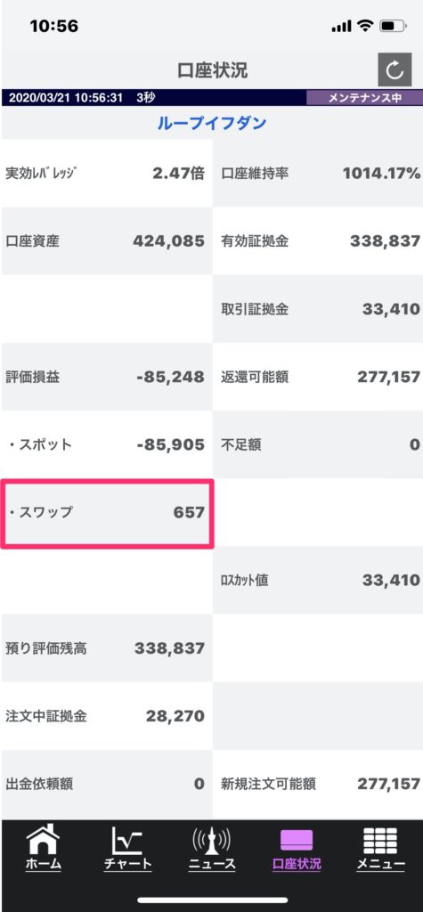Tap the 実効レバレッジ 2.47倍 cell
Screen dimensions: 423x912
click(107, 174)
